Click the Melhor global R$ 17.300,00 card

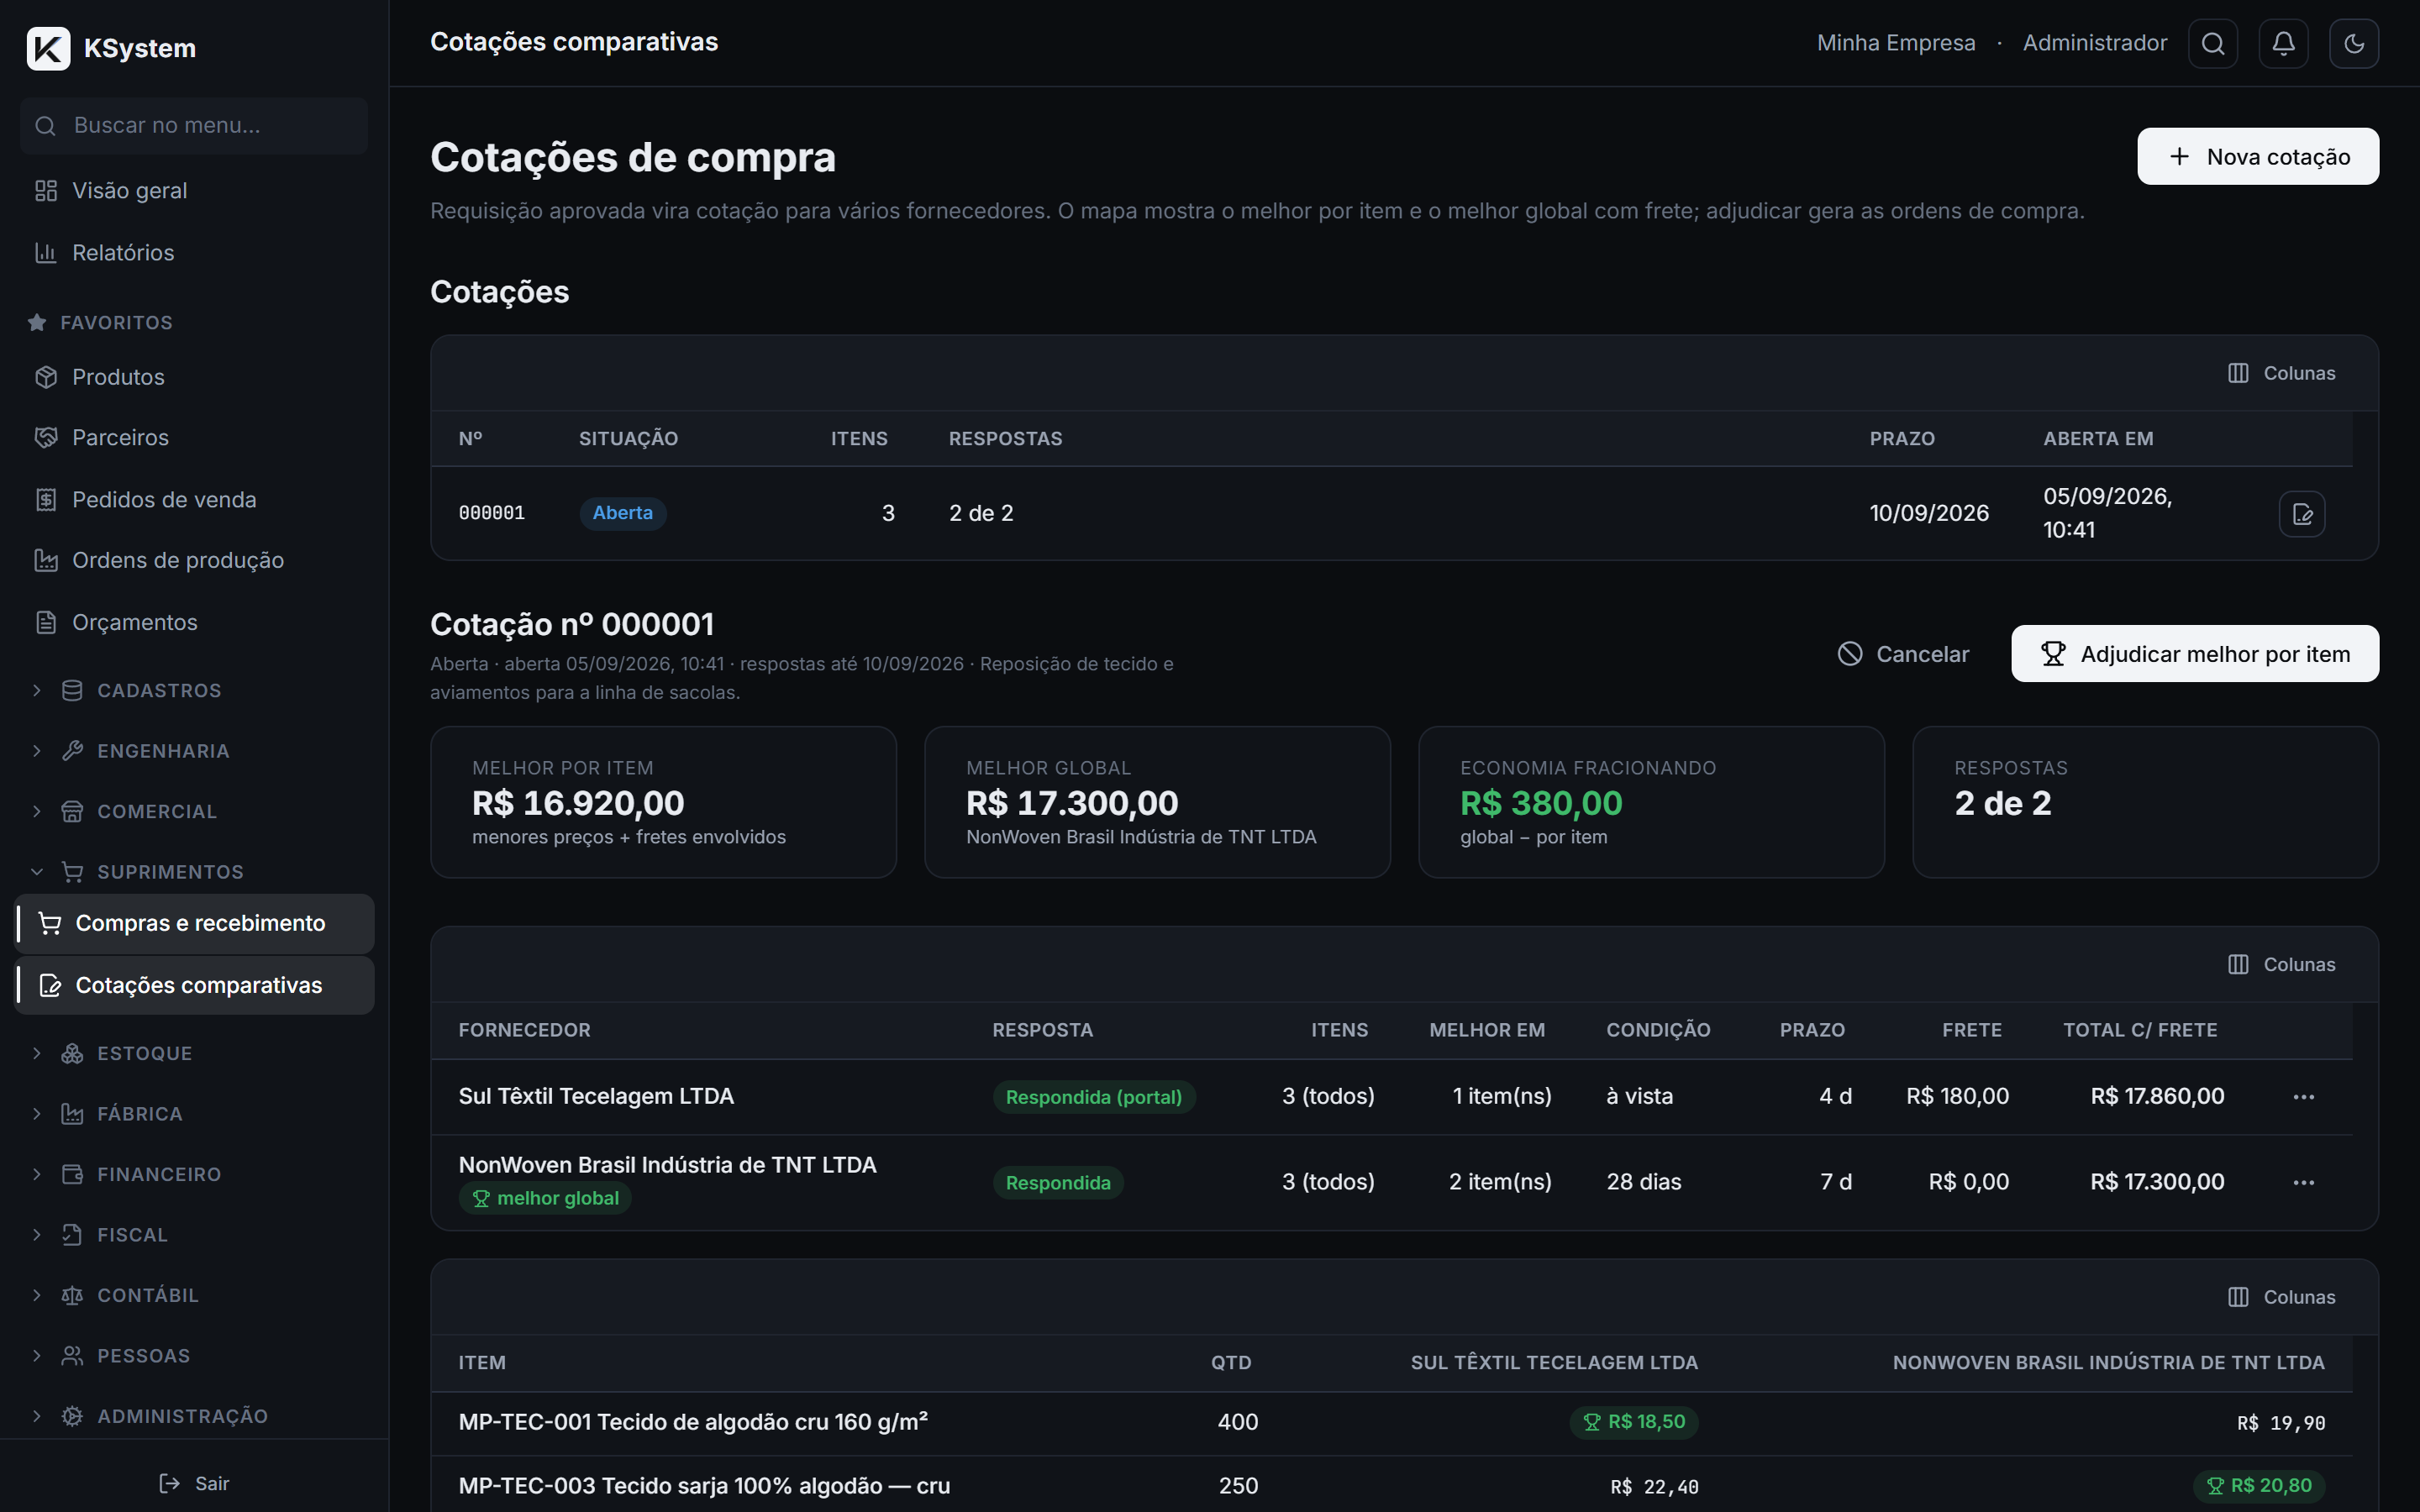[x=1157, y=803]
